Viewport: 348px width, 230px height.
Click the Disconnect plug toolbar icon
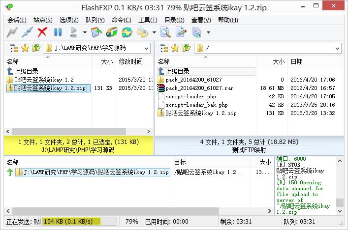pos(27,32)
